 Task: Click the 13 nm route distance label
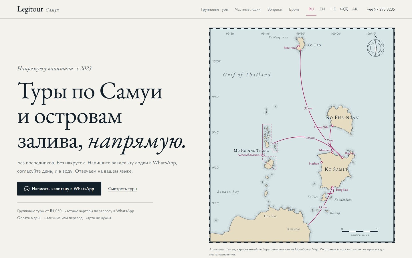coord(323,207)
